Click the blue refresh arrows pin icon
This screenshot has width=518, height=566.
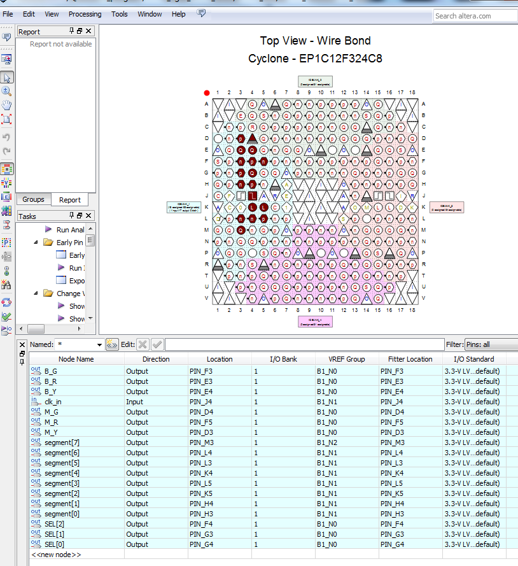7,302
